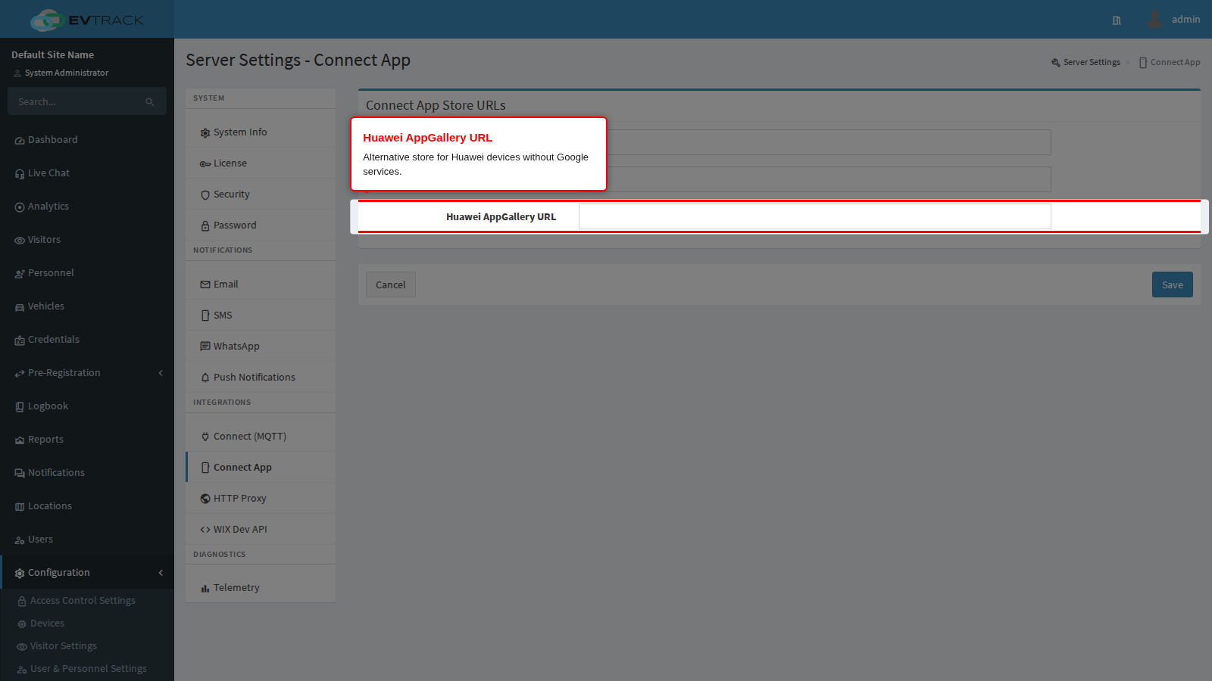The image size is (1212, 681).
Task: Click the Default Site Name text
Action: pos(53,54)
